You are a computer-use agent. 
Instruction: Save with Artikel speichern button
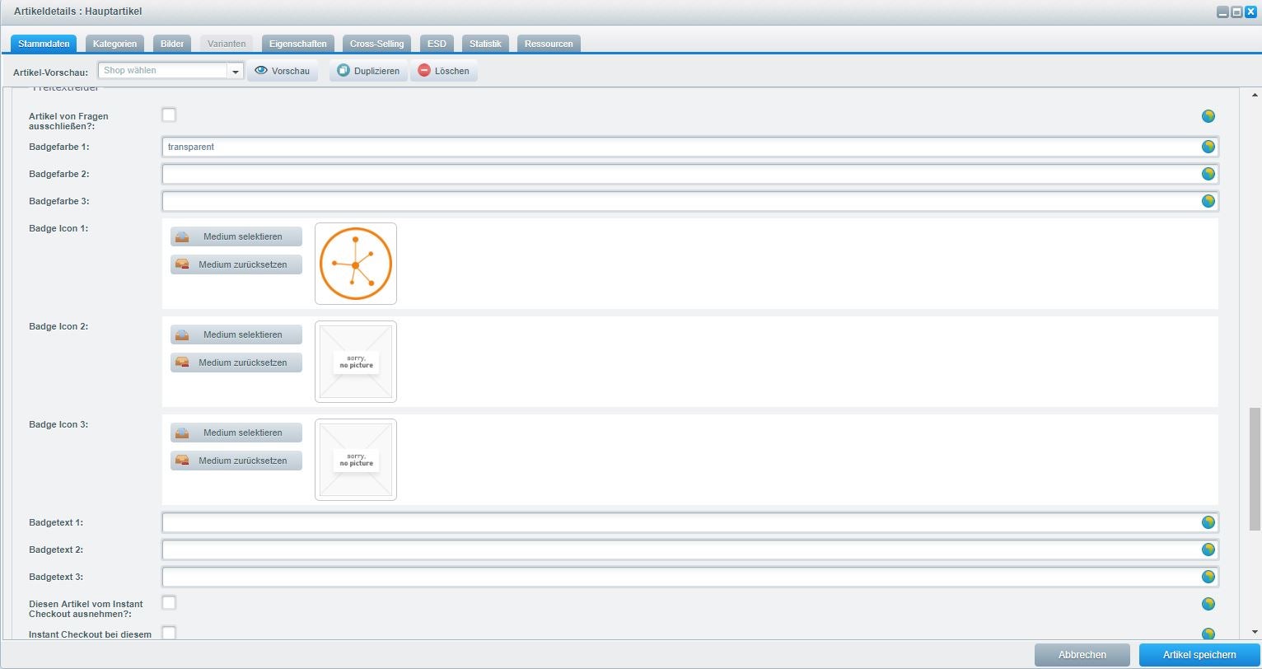[1199, 655]
